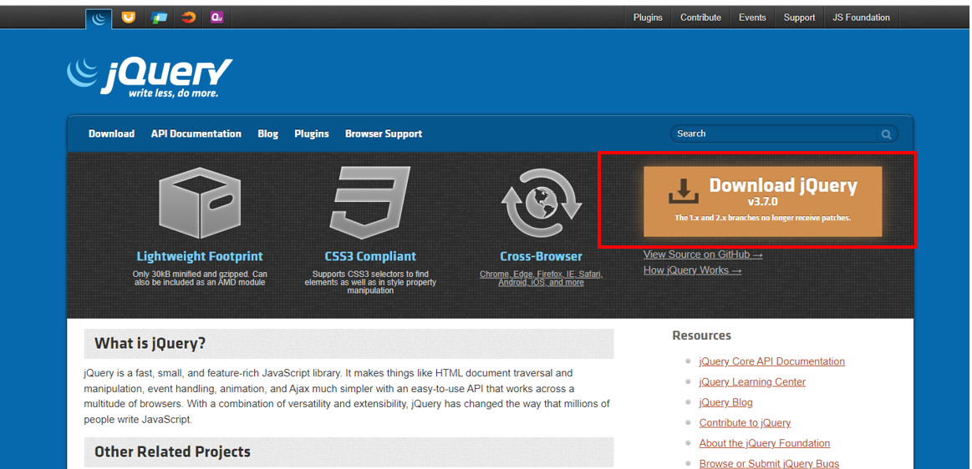972x469 pixels.
Task: Click the Resources heading
Action: (702, 335)
